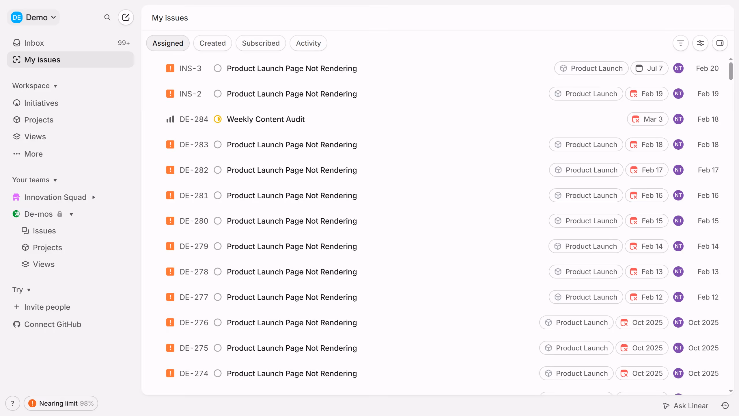Open the Demo workspace dropdown
The image size is (739, 416).
[x=33, y=18]
